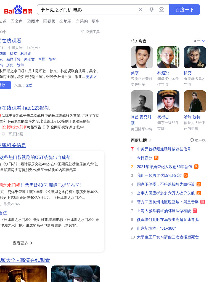Viewport: 212px width, 282px height.
Task: Open hot search 山东新增本土“51+380”
Action: pyautogui.click(x=156, y=228)
